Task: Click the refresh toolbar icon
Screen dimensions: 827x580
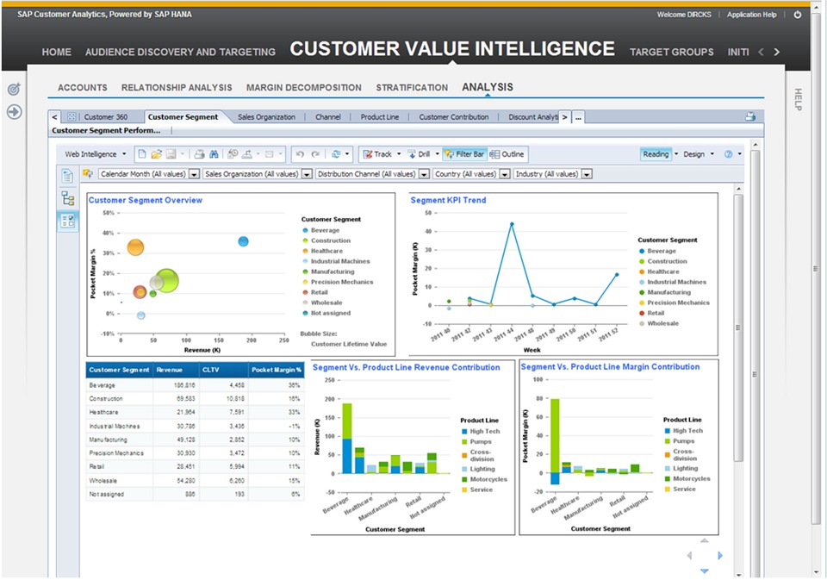Action: click(336, 154)
